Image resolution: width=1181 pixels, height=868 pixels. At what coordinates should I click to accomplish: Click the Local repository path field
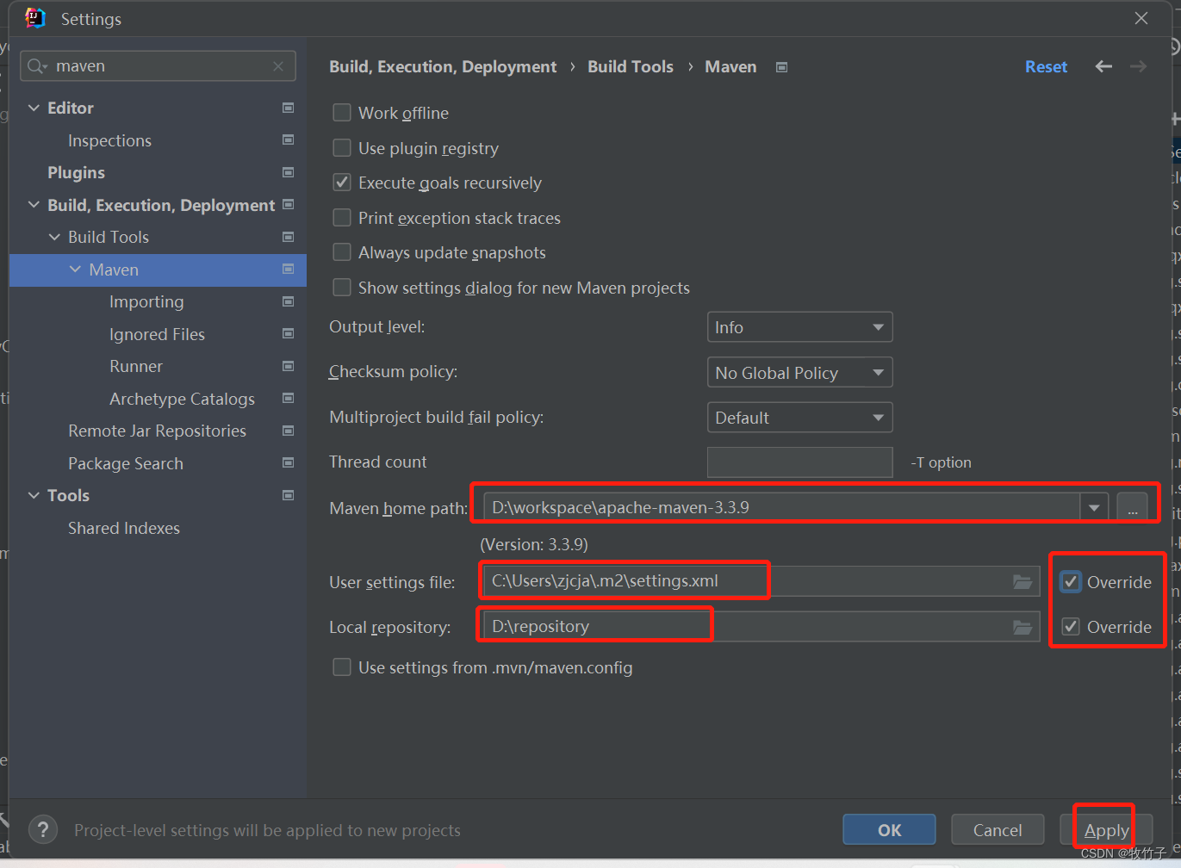pyautogui.click(x=761, y=627)
